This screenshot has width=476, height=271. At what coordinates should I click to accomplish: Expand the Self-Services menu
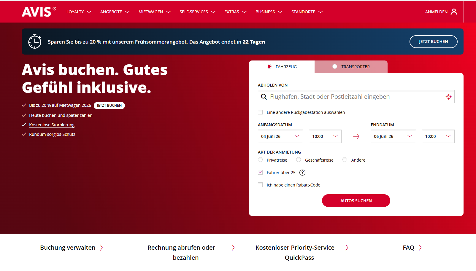[197, 12]
